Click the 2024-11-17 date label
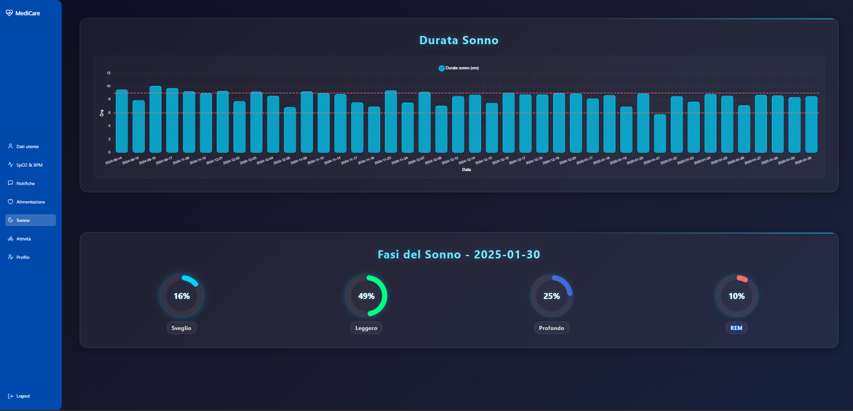The image size is (853, 411). (349, 161)
